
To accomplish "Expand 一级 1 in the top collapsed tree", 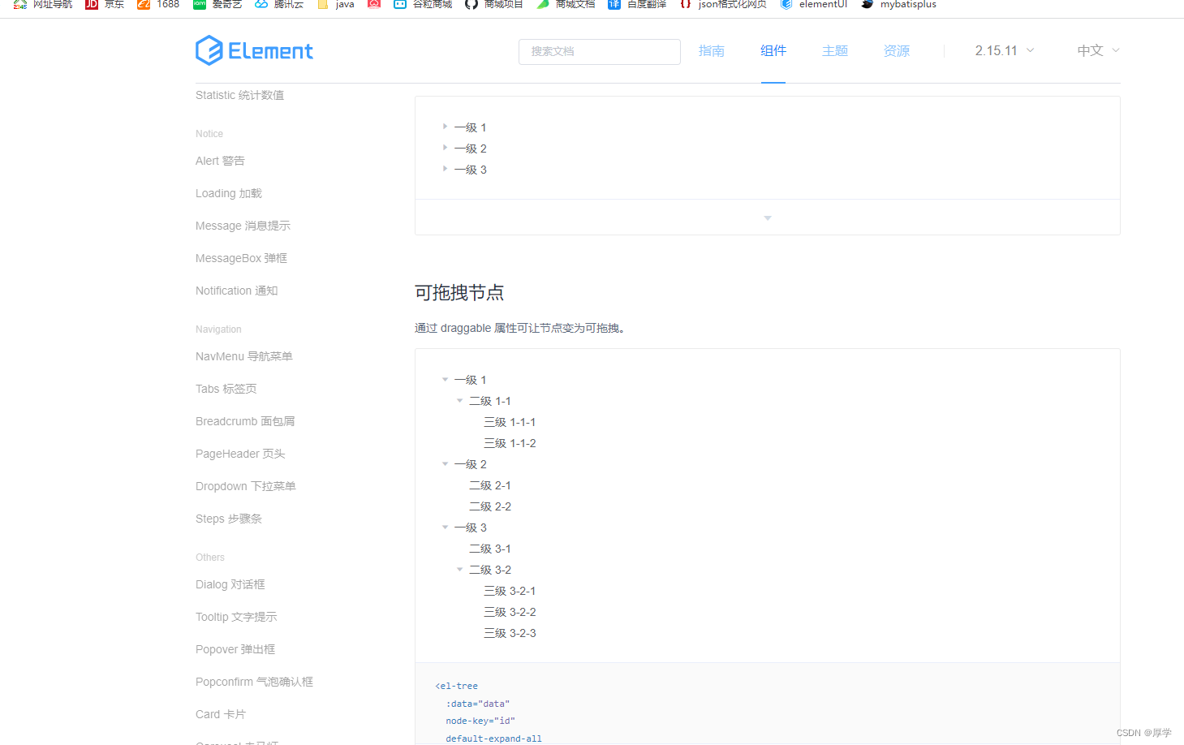I will click(445, 127).
